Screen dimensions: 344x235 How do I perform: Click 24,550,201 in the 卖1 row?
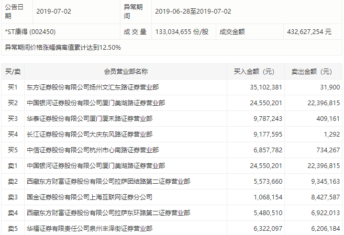(x=266, y=166)
